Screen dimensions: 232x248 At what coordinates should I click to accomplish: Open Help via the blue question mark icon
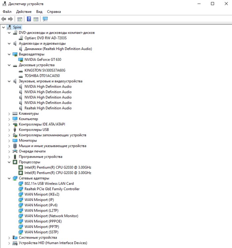[x=29, y=19]
